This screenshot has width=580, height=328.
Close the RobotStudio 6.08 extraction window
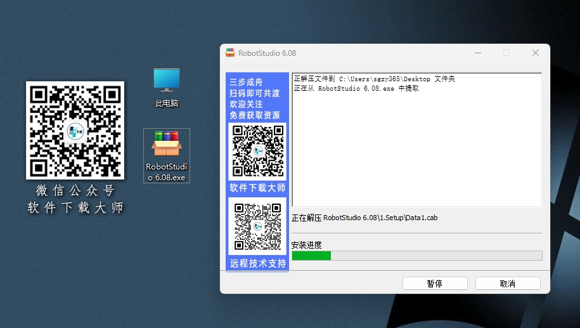535,53
